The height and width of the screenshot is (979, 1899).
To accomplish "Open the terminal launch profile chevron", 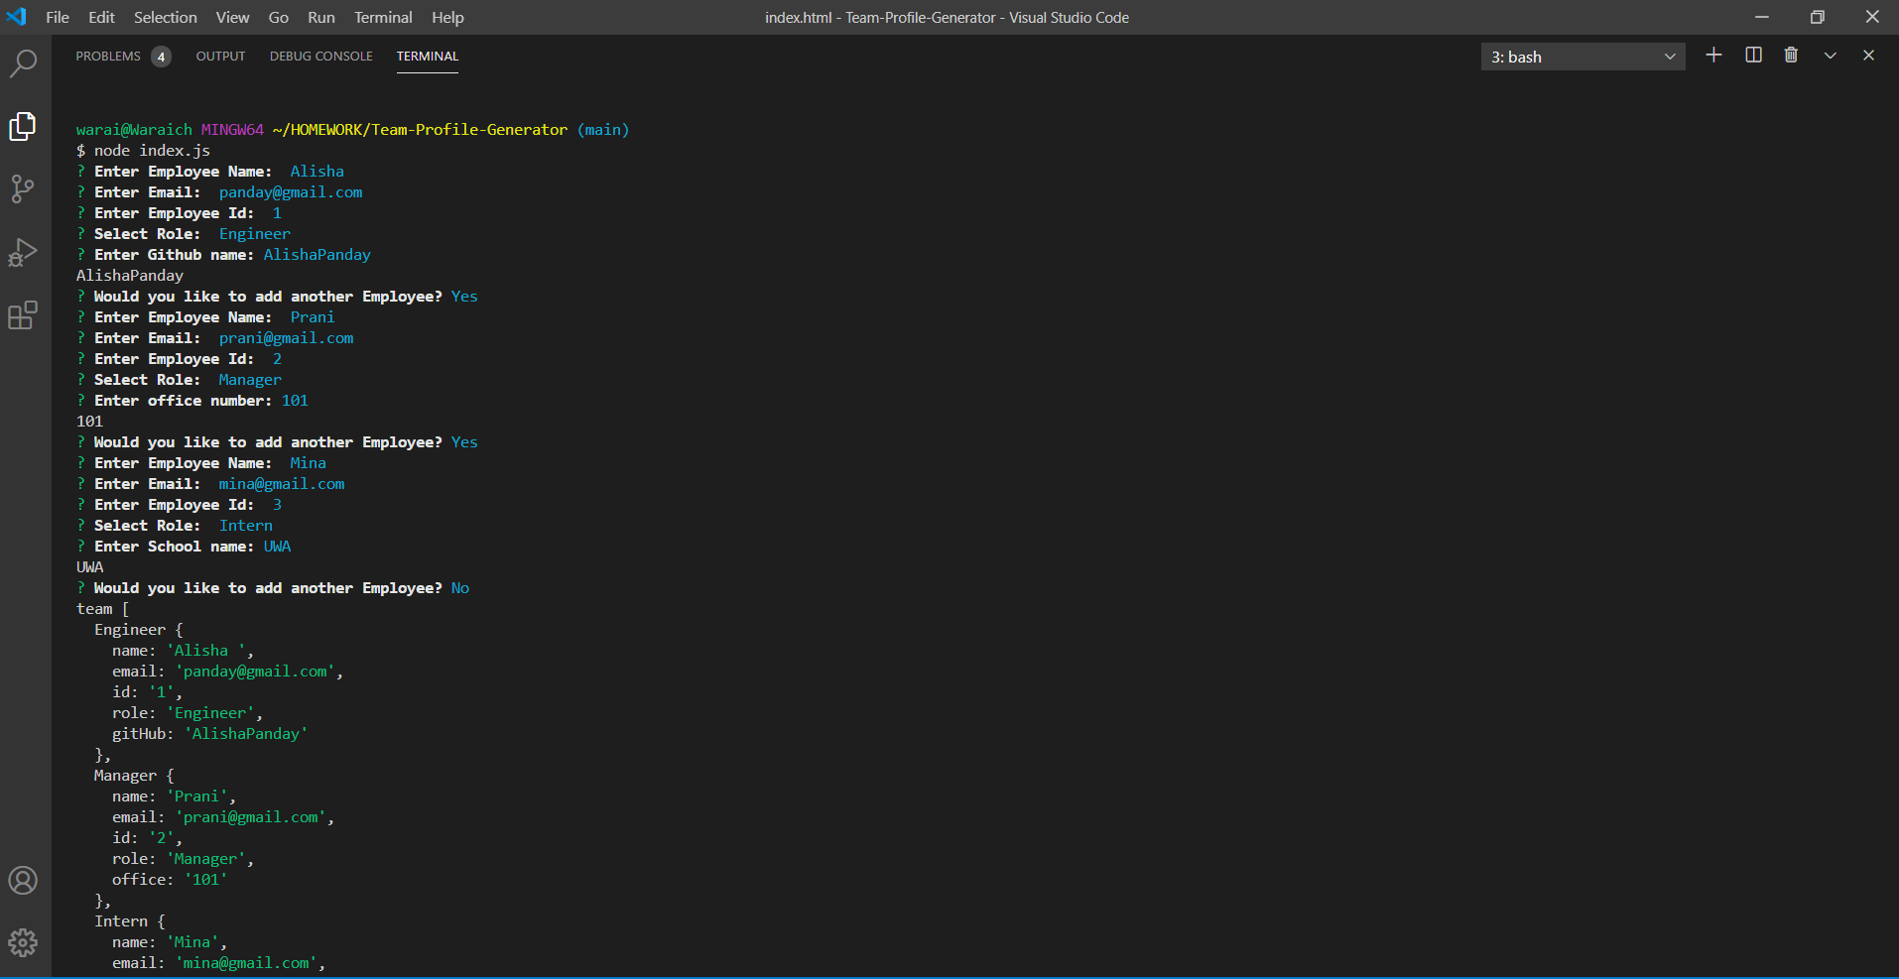I will click(1671, 57).
